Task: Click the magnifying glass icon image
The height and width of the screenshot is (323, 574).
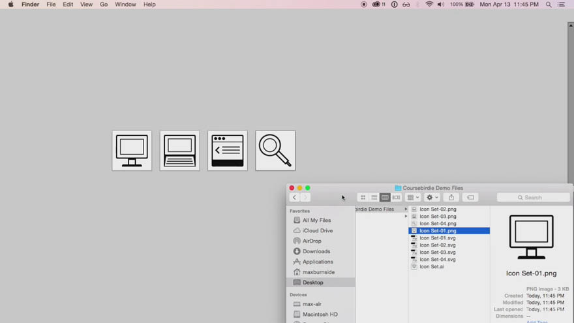Action: tap(275, 151)
